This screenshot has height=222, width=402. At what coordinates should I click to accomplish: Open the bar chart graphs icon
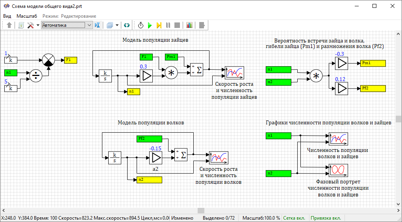click(189, 25)
